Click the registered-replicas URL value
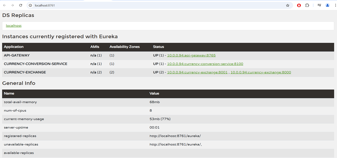337x158 pixels. (175, 136)
